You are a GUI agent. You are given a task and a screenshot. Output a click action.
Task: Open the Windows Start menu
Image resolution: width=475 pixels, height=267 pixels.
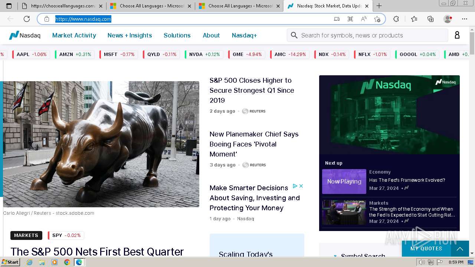point(10,262)
